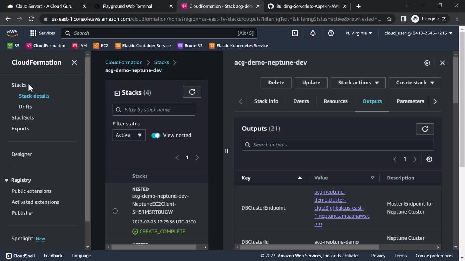
Task: Reload the browser page
Action: 31,19
